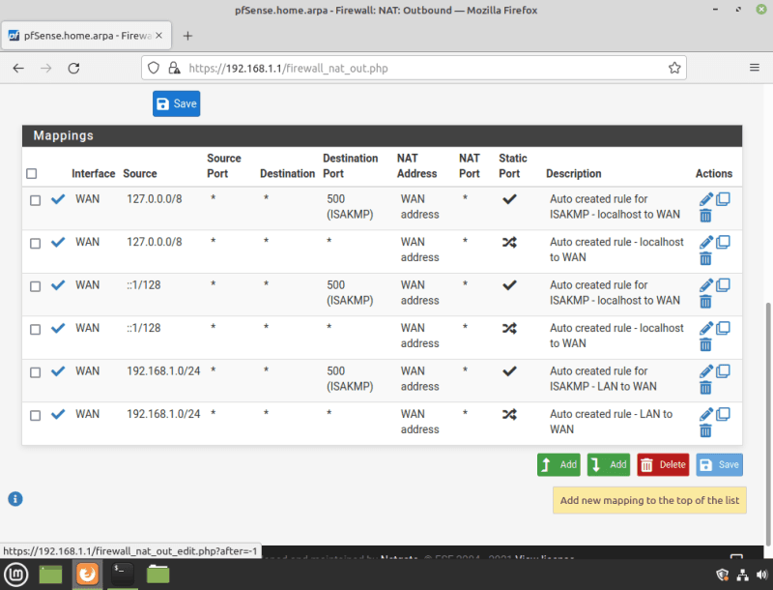Click the blue info help icon
Image resolution: width=773 pixels, height=590 pixels.
[x=15, y=499]
